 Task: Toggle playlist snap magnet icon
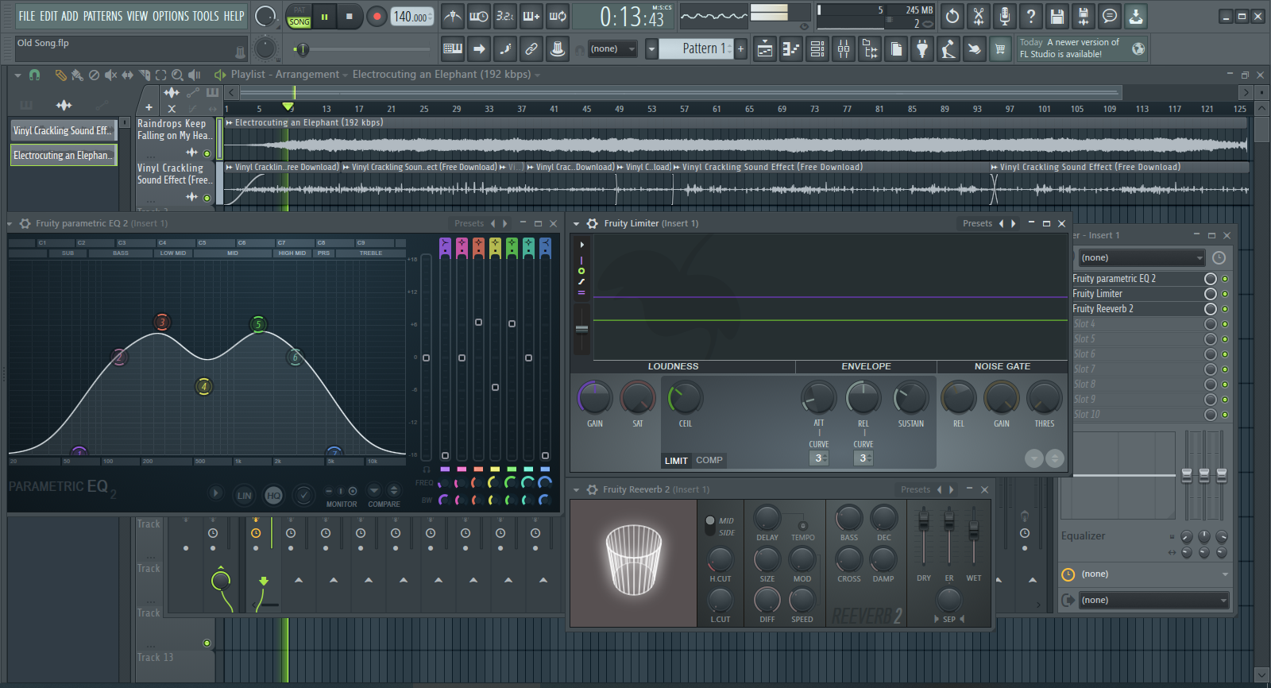pos(34,75)
